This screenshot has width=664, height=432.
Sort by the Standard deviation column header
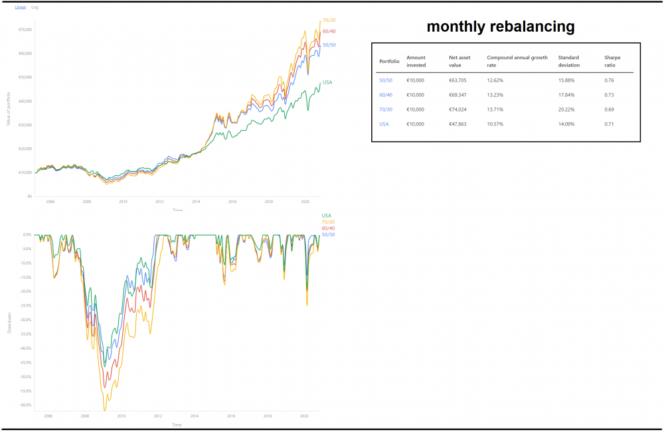click(568, 60)
